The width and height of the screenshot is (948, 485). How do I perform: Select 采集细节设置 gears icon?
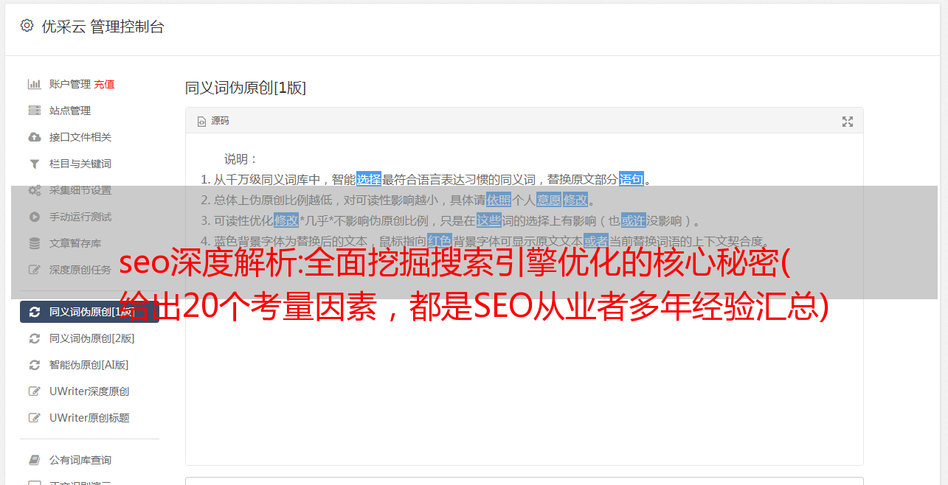tap(34, 190)
